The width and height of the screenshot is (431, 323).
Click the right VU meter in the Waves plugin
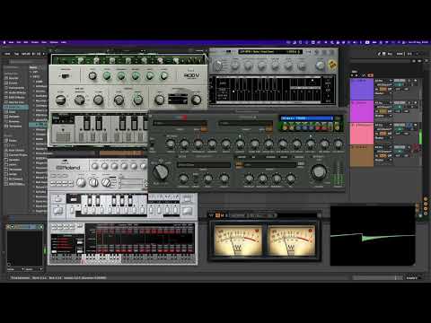click(291, 240)
